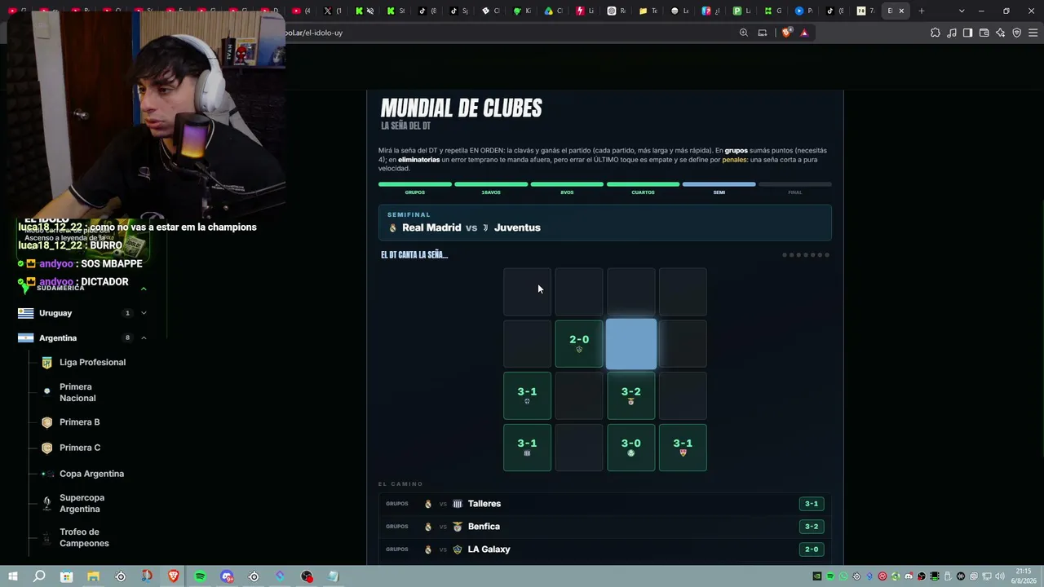1044x587 pixels.
Task: Collapse the Argentina league list
Action: [x=144, y=338]
